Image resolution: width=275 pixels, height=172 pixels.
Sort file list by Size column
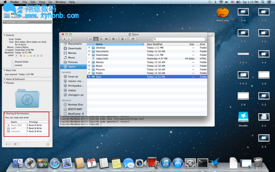click(188, 44)
